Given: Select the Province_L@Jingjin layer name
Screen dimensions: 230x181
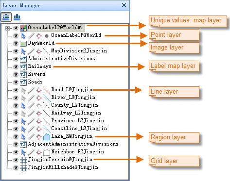Looking at the screenshot, I should (78, 121).
